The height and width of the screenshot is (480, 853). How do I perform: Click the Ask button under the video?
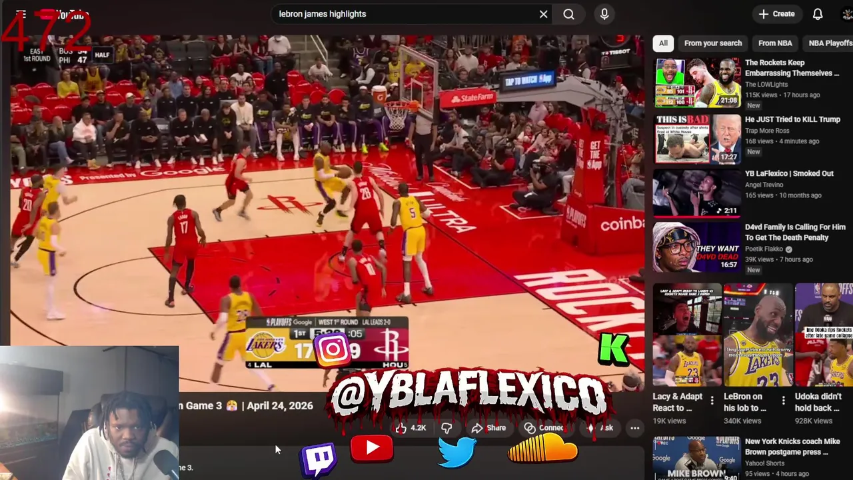tap(600, 428)
